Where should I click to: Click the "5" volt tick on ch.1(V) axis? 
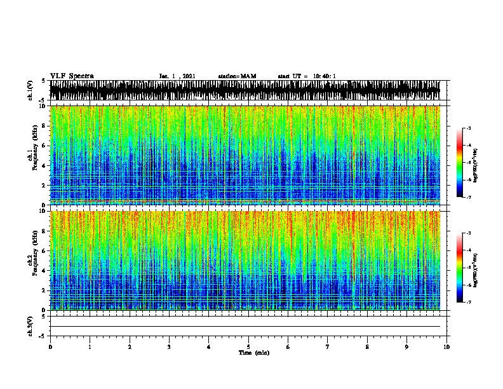[x=43, y=81]
